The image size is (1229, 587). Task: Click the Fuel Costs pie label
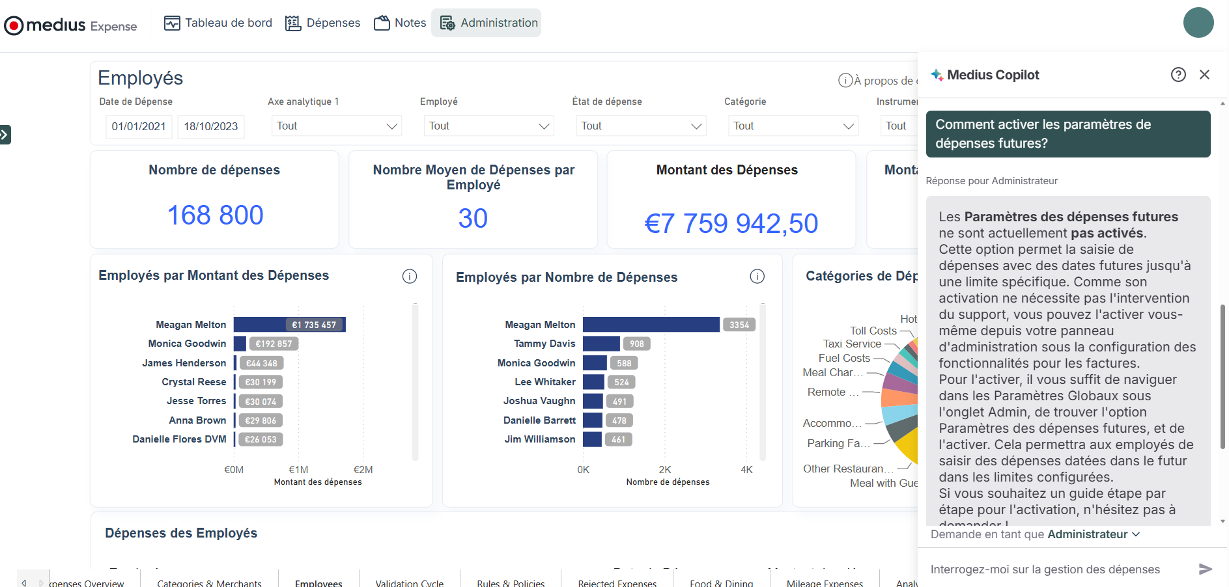[844, 358]
